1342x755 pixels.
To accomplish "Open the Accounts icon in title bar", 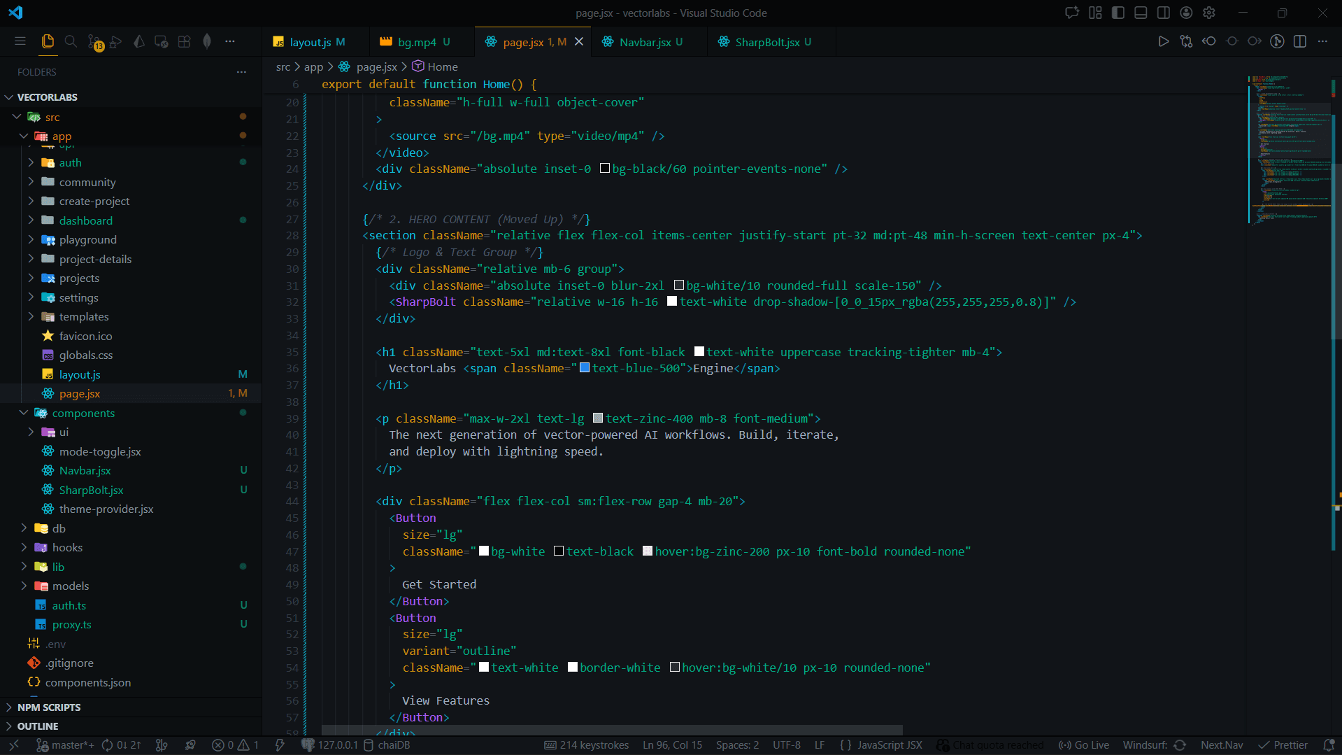I will 1186,13.
